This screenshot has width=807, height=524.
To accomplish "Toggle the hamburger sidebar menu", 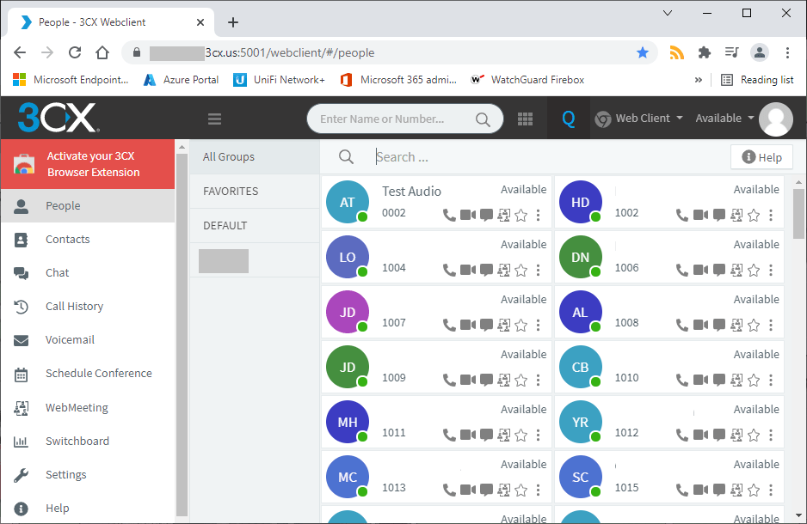I will [x=214, y=119].
